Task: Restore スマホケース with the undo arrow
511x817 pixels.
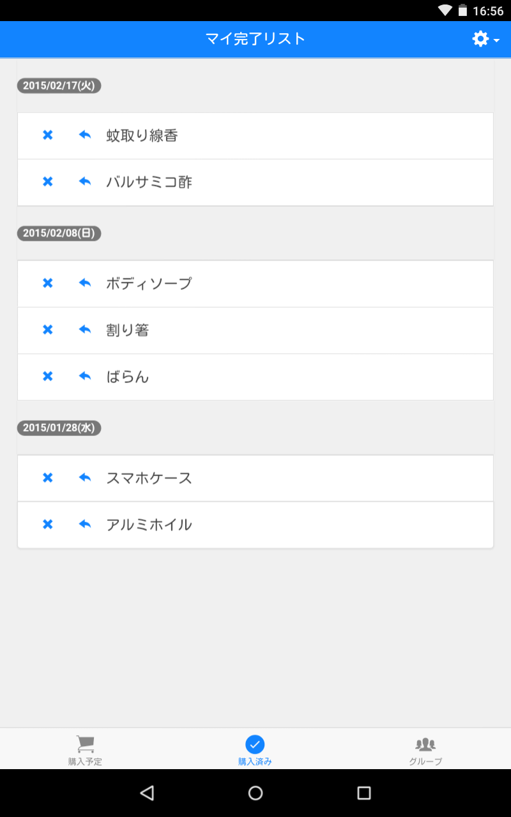Action: click(85, 477)
